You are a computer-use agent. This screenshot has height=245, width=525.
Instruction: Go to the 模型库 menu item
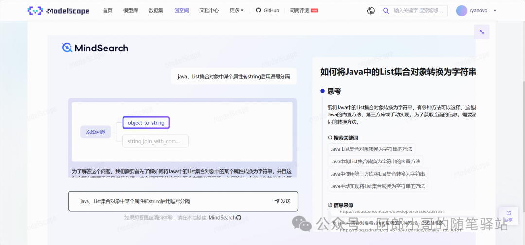(130, 10)
